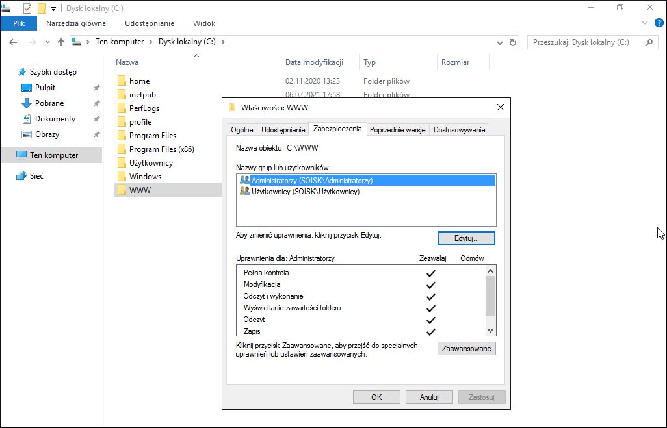Viewport: 667px width, 428px height.
Task: Select the Sieć network icon in sidebar
Action: pos(21,176)
